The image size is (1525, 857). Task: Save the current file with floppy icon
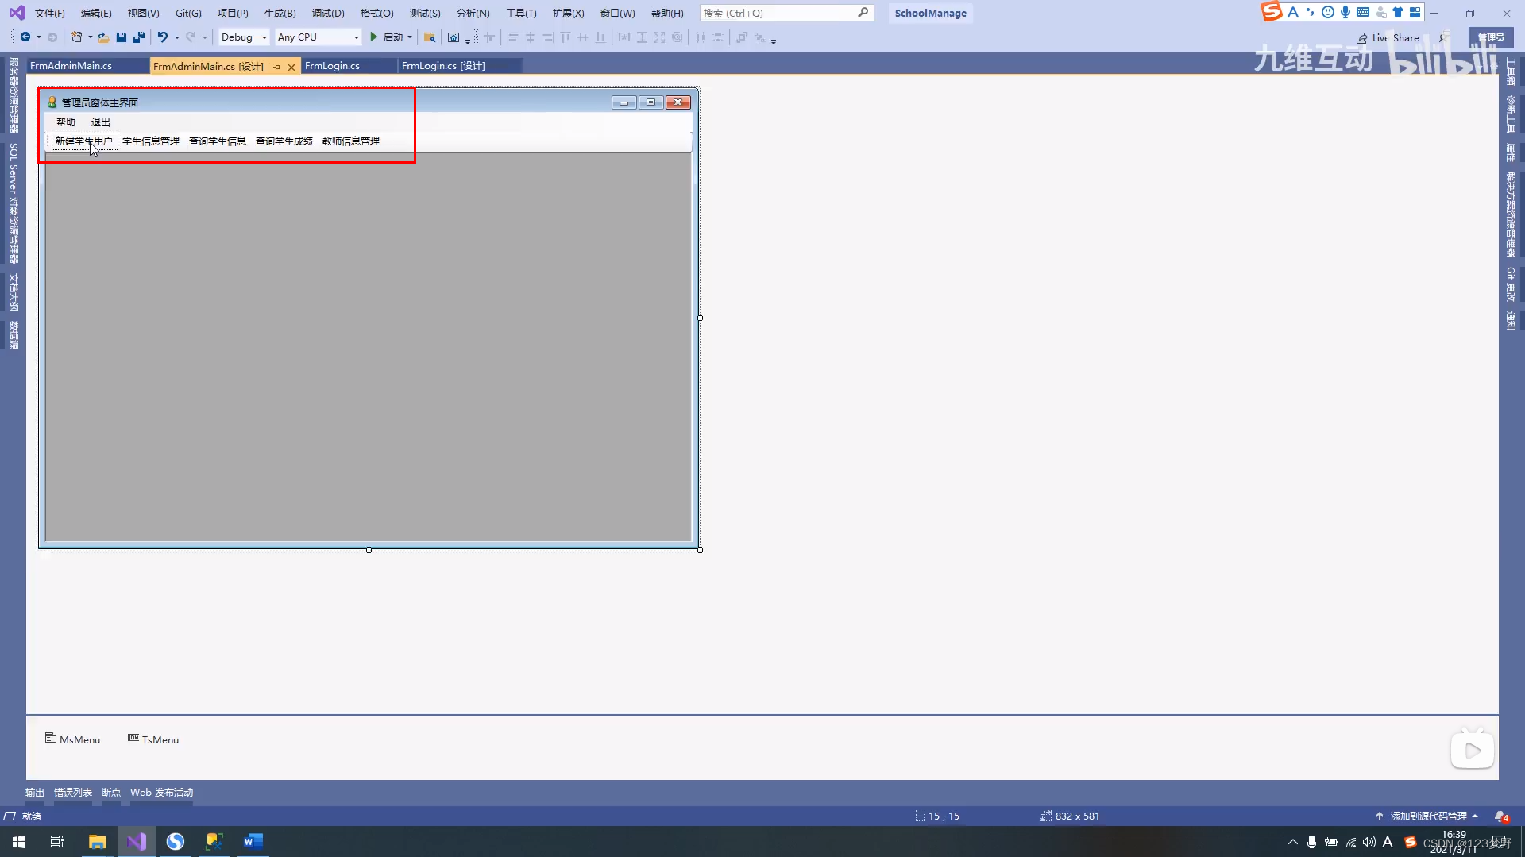pos(122,37)
